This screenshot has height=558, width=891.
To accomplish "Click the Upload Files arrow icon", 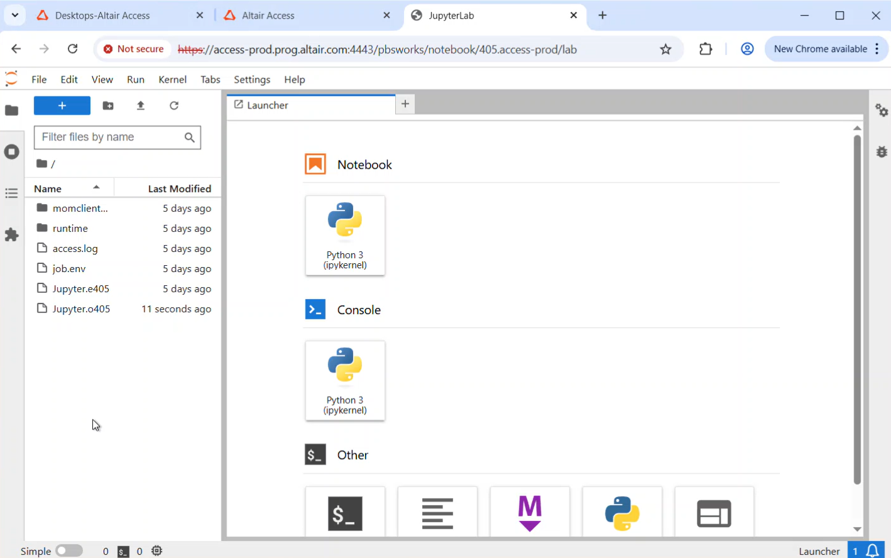I will (x=141, y=106).
